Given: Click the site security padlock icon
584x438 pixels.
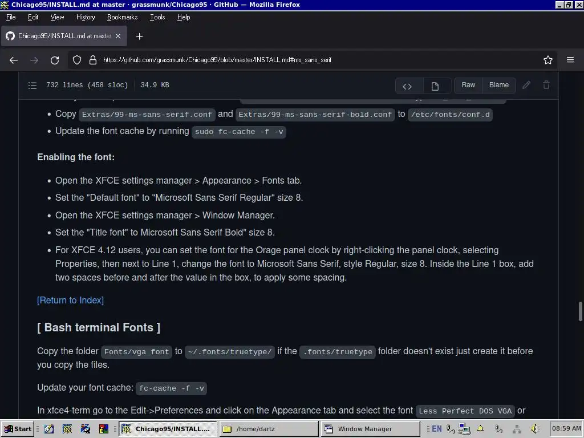Looking at the screenshot, I should (x=93, y=60).
